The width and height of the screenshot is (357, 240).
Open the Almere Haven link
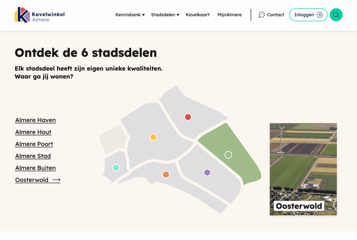[x=35, y=120]
